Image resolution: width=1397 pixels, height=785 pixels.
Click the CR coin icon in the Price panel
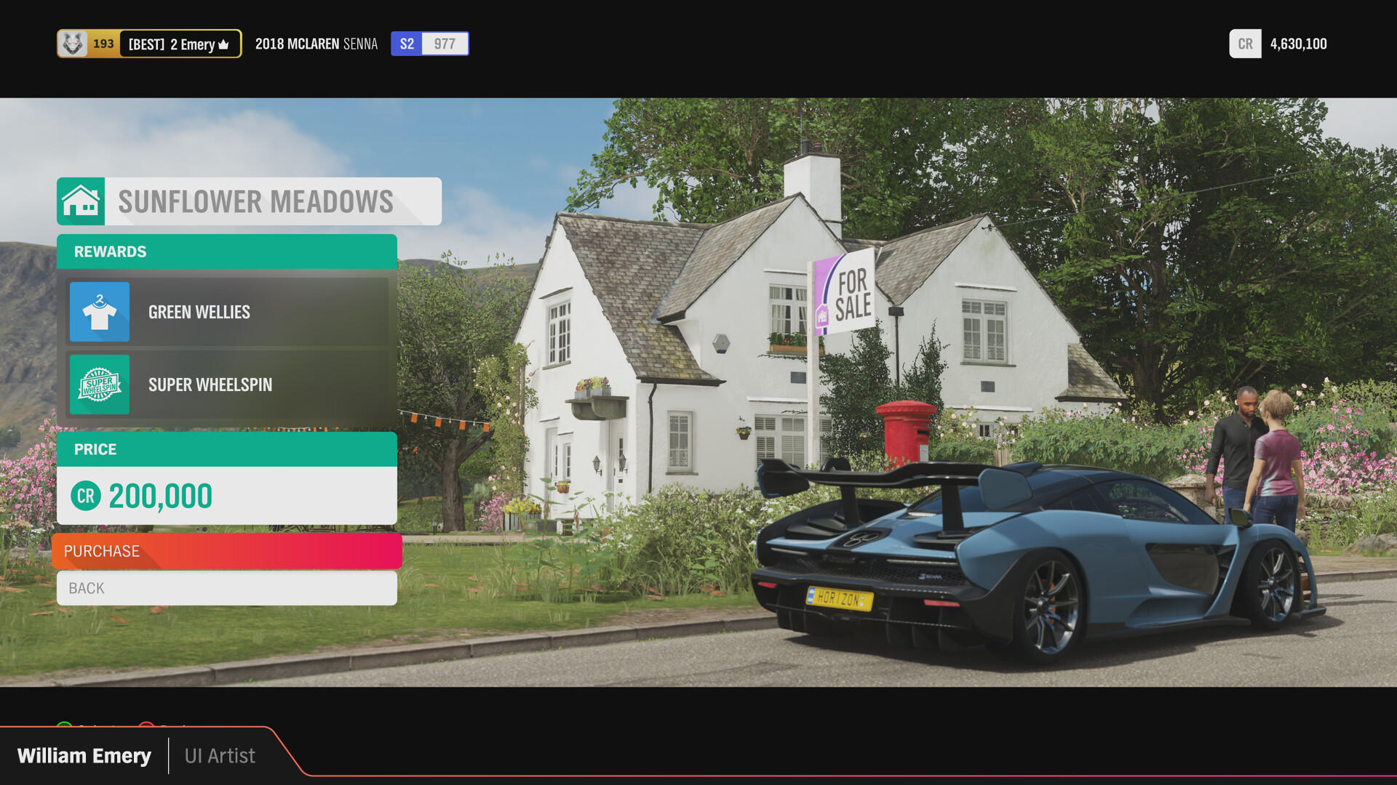[85, 496]
